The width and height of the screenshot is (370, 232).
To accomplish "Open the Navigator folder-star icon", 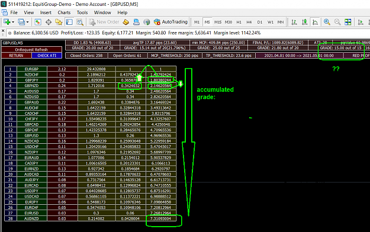I will 59,22.
